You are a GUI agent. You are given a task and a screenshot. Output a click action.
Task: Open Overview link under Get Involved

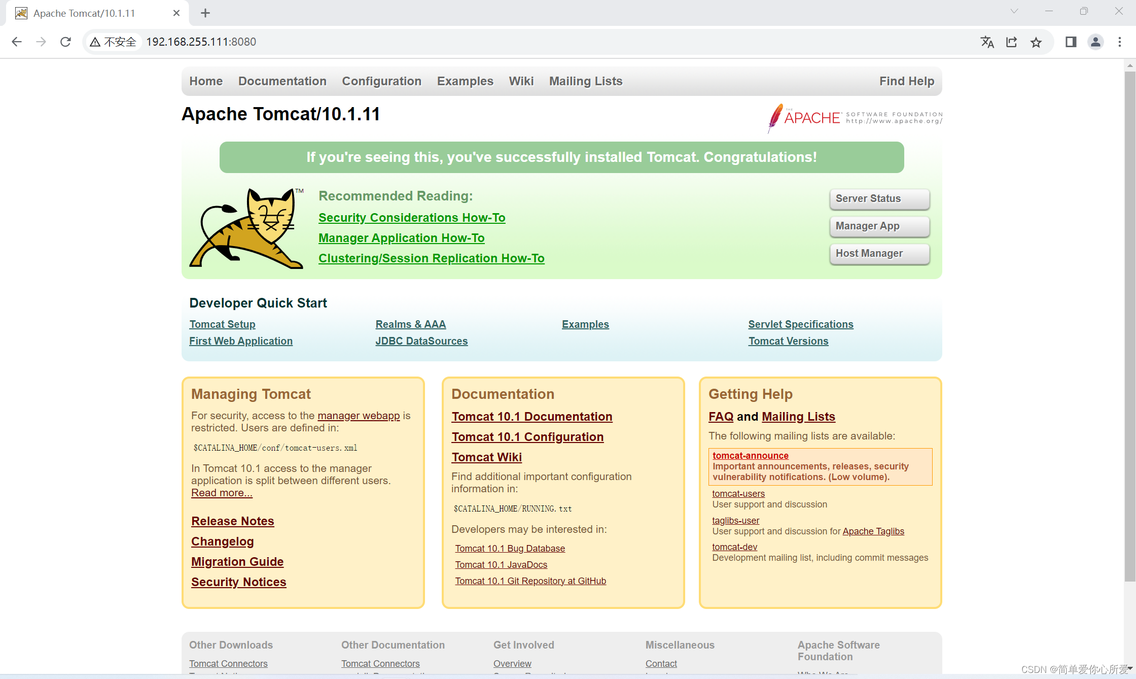point(512,664)
